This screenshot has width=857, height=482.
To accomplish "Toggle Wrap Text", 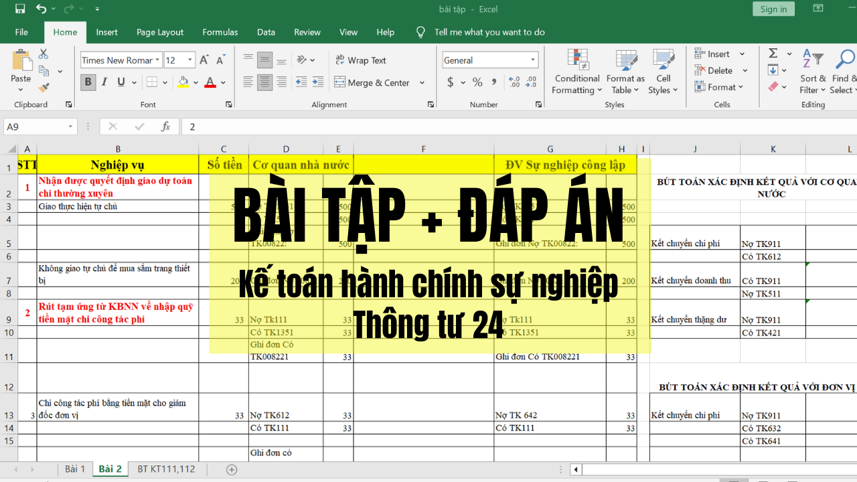I will coord(361,60).
